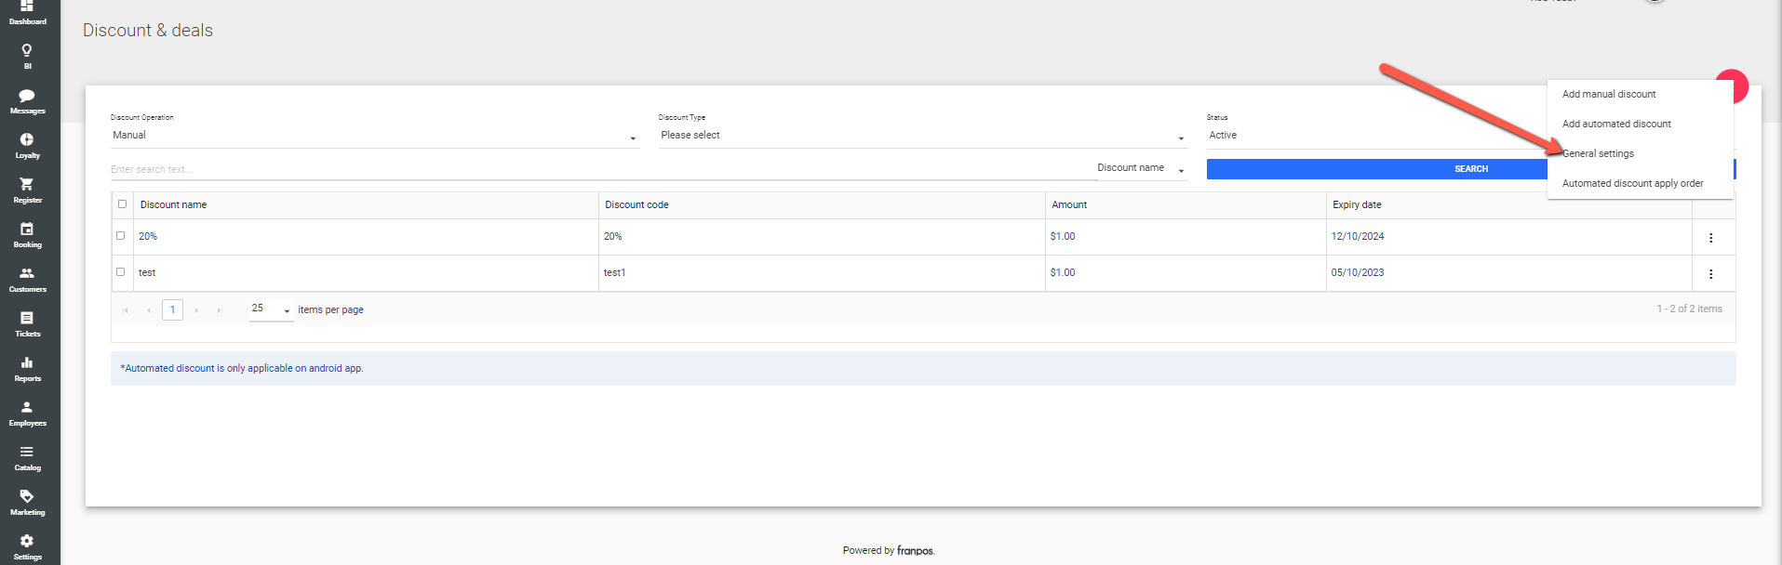Tick the select-all checkbox in the header
Image resolution: width=1782 pixels, height=565 pixels.
coord(122,204)
